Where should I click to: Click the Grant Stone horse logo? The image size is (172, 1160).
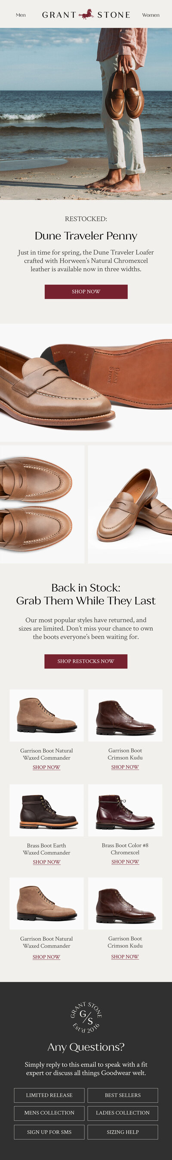click(86, 15)
